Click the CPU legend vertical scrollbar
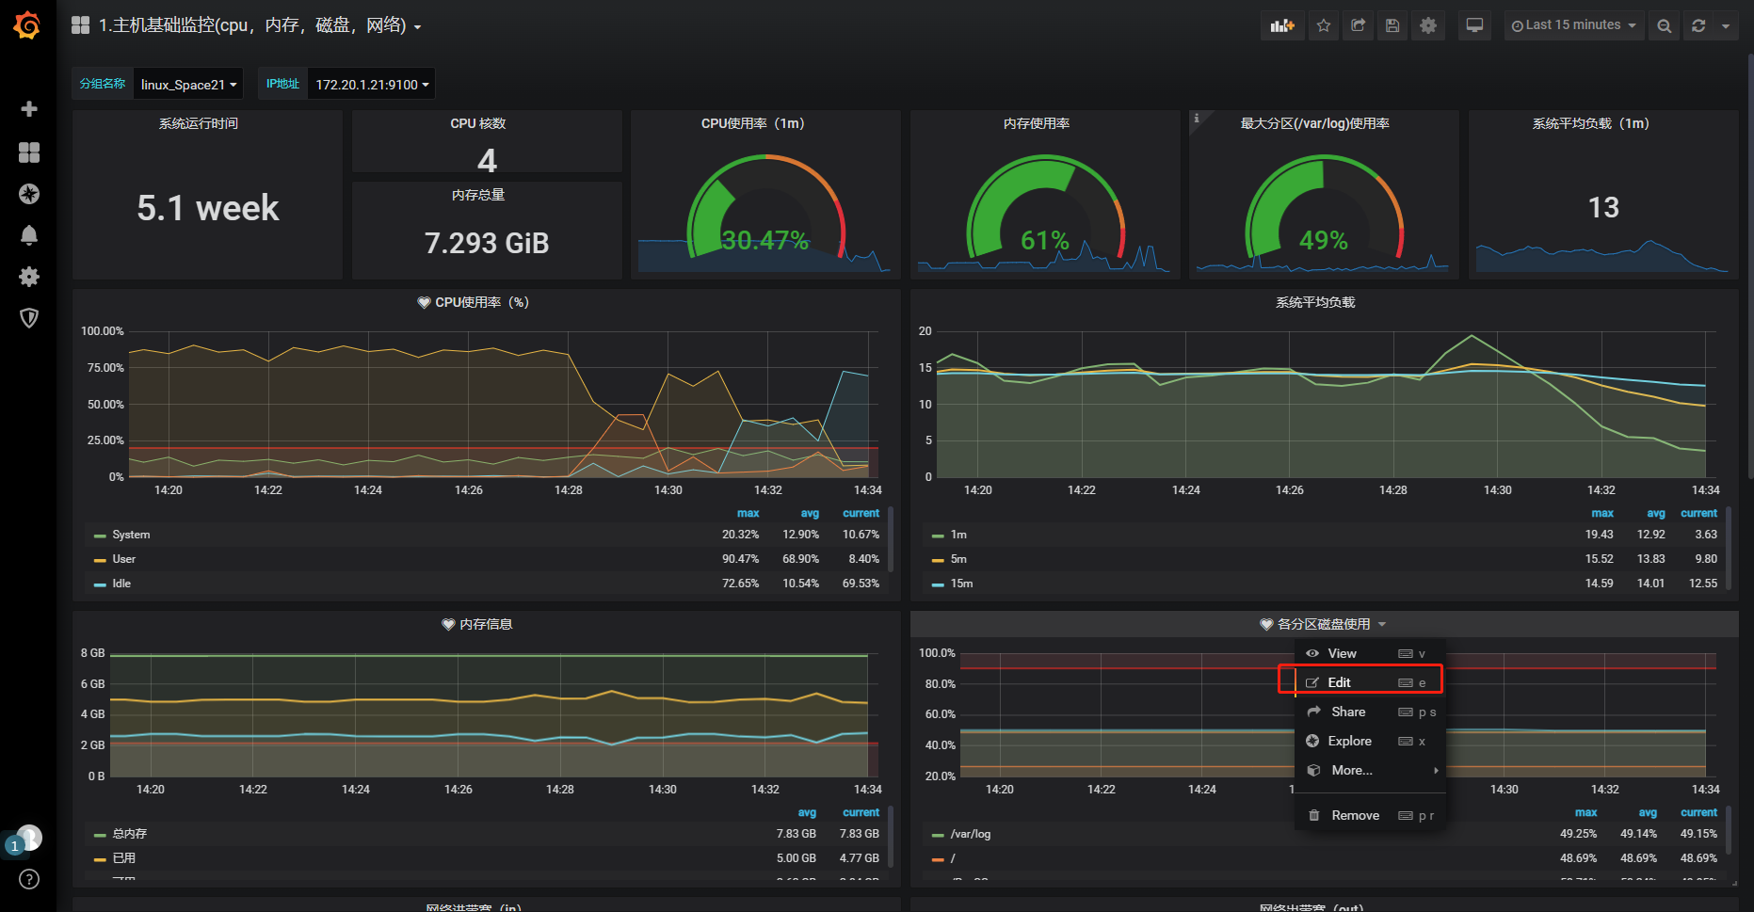The image size is (1754, 912). [x=891, y=539]
